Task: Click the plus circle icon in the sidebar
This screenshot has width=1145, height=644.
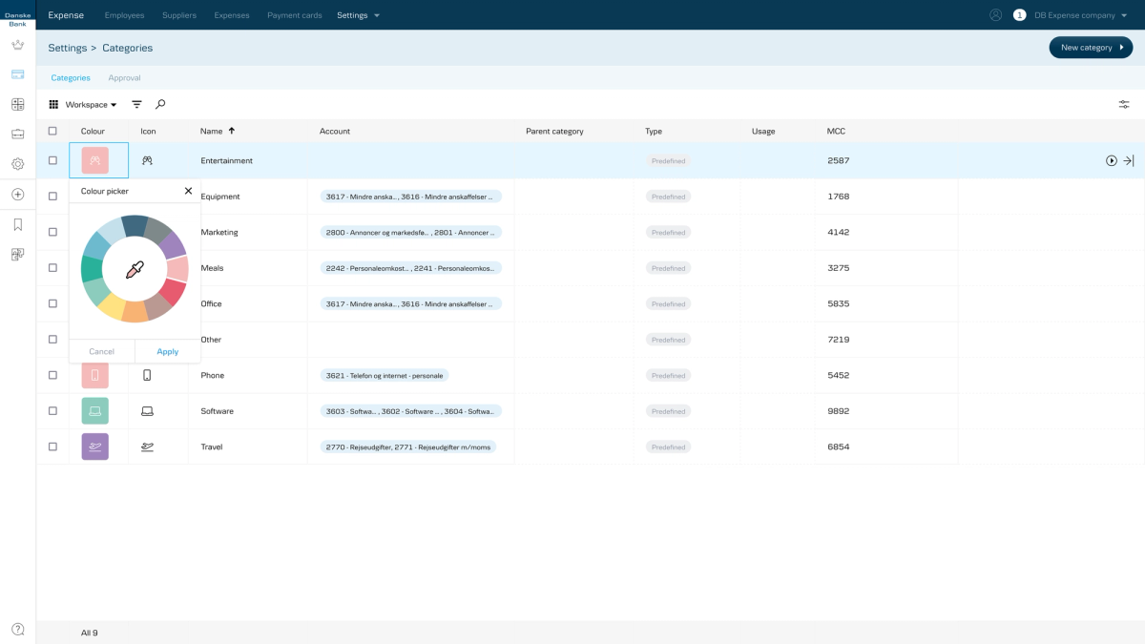Action: point(17,195)
